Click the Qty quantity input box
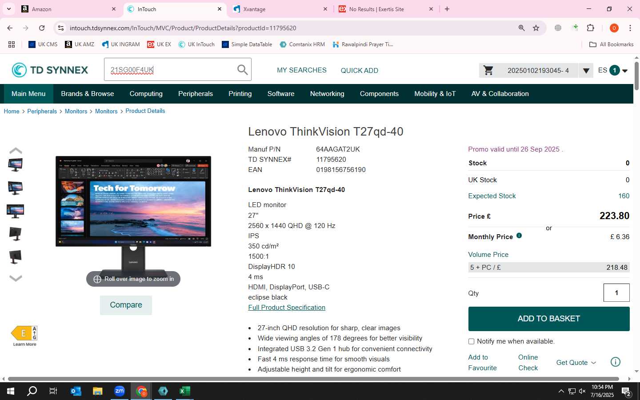This screenshot has height=400, width=640. click(x=616, y=293)
